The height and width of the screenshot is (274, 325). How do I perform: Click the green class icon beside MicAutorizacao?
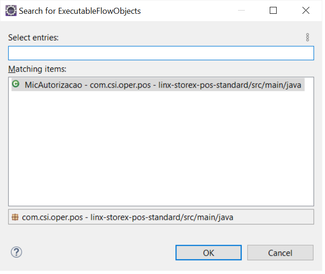pos(16,84)
